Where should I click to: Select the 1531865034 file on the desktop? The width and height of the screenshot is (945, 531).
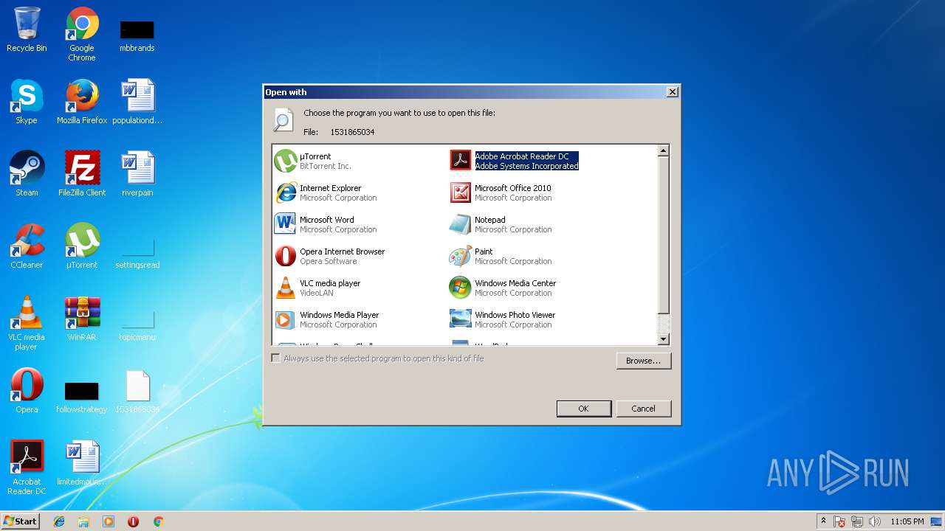137,391
